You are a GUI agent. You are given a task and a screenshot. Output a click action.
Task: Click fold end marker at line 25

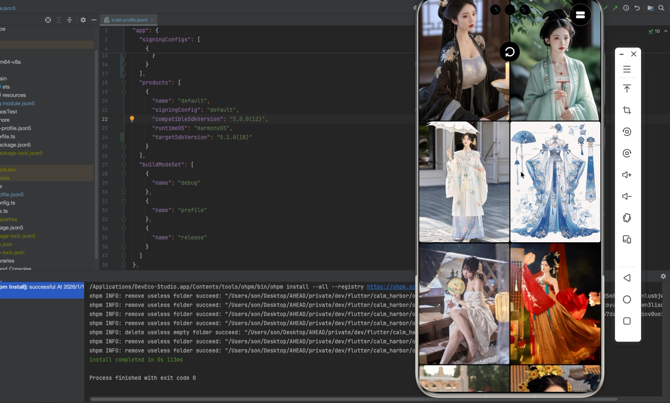[124, 146]
